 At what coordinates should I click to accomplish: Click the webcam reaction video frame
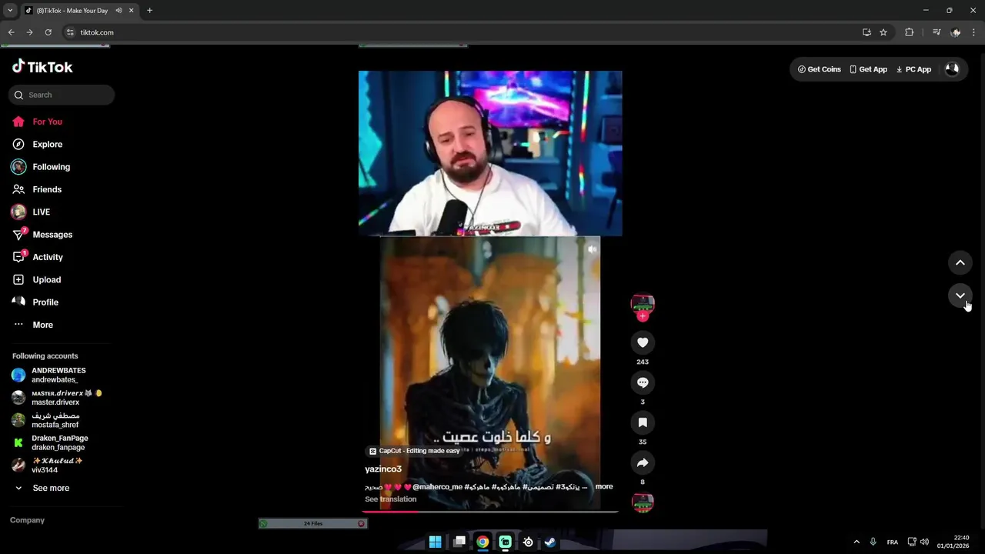coord(490,153)
